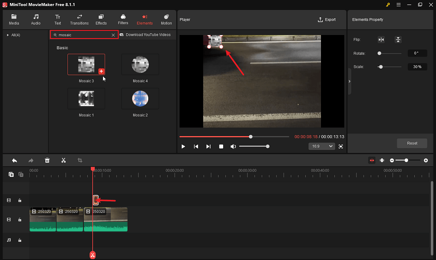
Task: Open Download YouTube Videos
Action: click(145, 35)
